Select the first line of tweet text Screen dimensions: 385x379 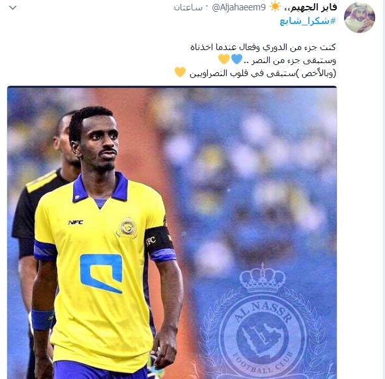[263, 47]
